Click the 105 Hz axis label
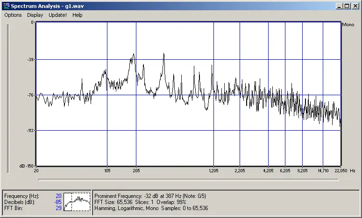Viewport: 362px width, 218px height. pyautogui.click(x=107, y=171)
